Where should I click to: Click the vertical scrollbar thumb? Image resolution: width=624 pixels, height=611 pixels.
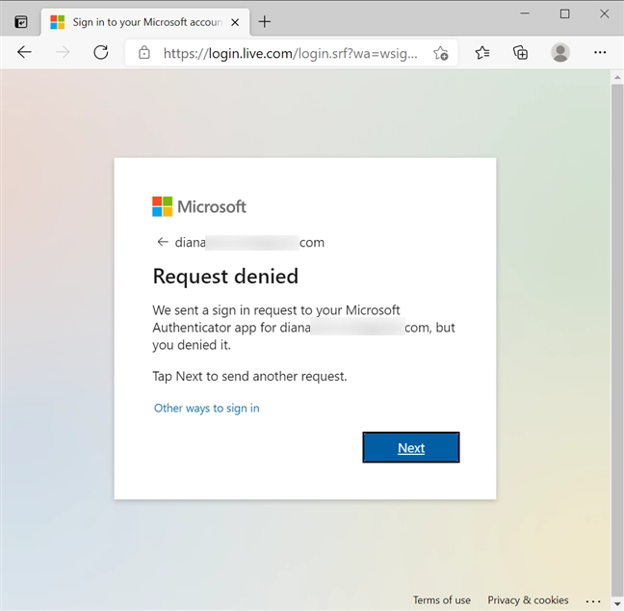tap(617, 338)
